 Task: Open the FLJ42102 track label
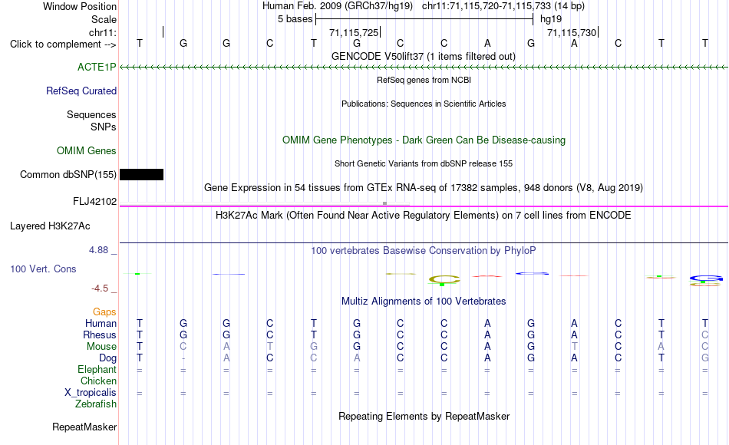click(95, 201)
